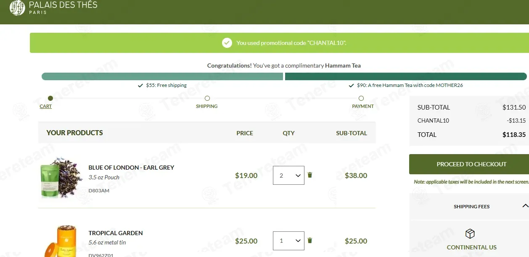Click the dark green Hammam Tea progress bar
This screenshot has width=529, height=257.
tap(406, 76)
